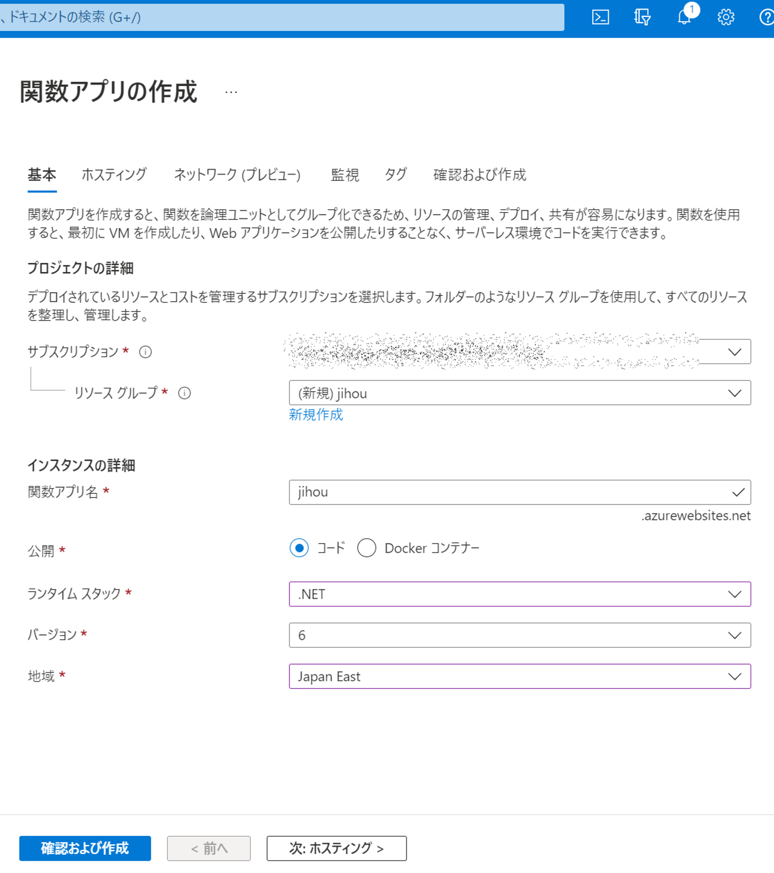Switch to the 基本 tab

tap(42, 175)
